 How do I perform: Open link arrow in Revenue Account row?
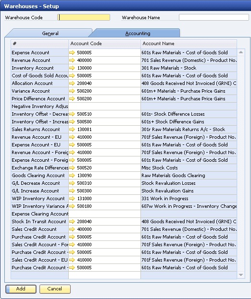(72, 60)
